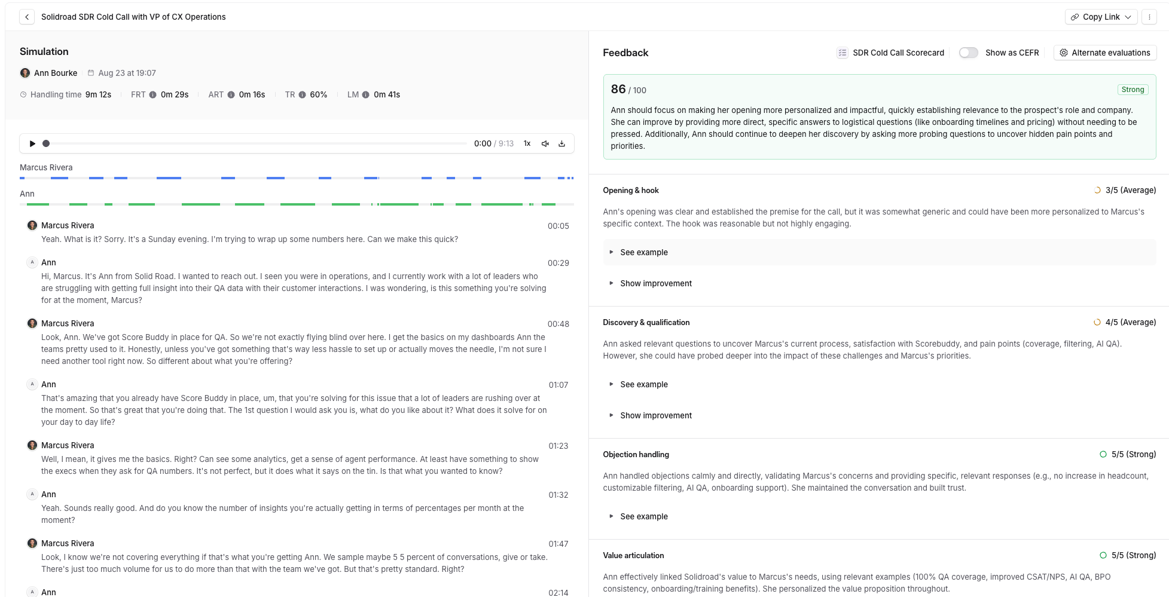Click Marcus Rivera's avatar in 01:23 message
This screenshot has height=597, width=1169.
click(x=32, y=445)
